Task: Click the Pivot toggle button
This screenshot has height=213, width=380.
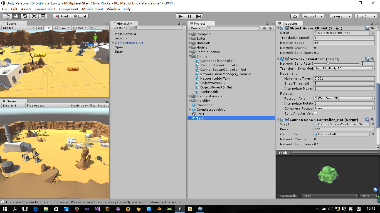Action: (62, 16)
